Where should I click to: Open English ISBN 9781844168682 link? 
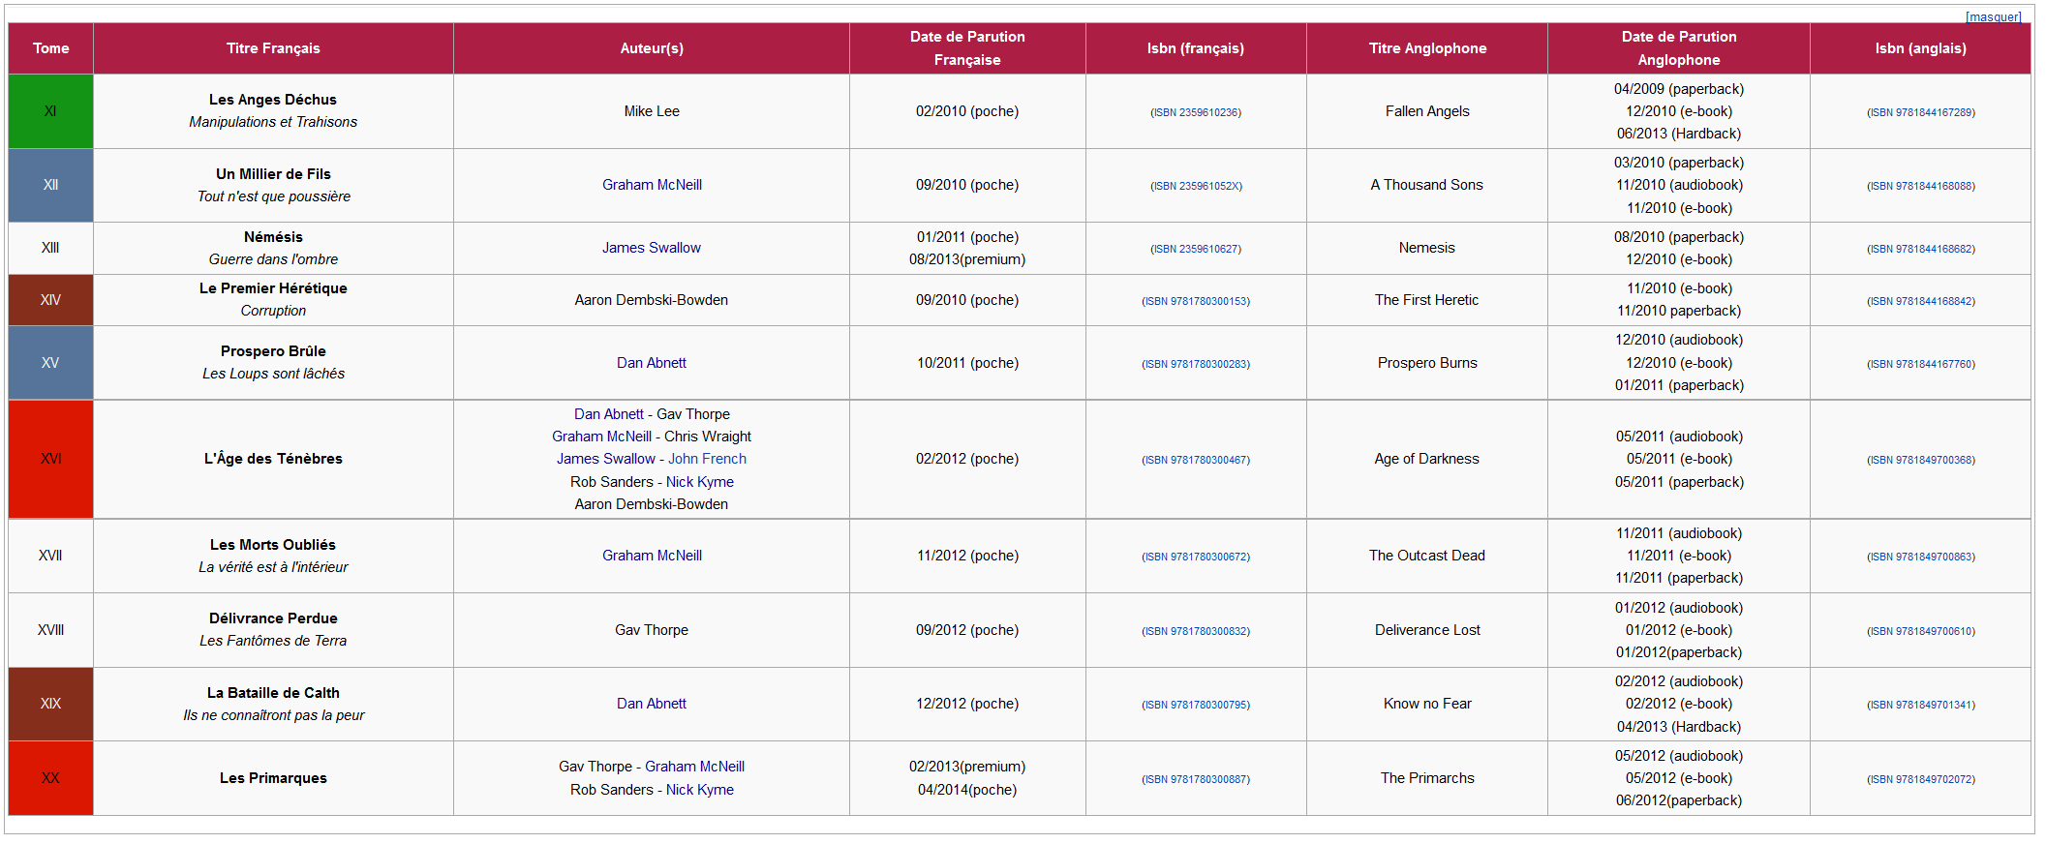click(x=1921, y=249)
